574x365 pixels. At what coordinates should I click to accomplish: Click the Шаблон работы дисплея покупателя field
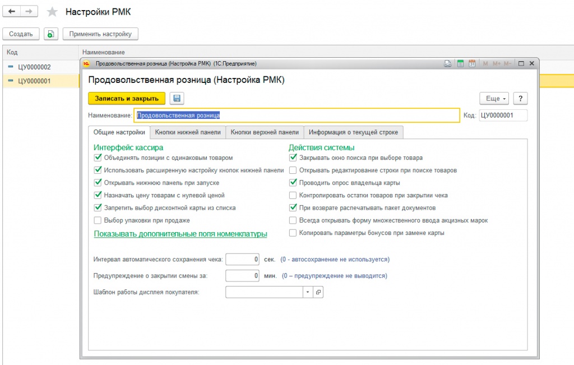265,292
